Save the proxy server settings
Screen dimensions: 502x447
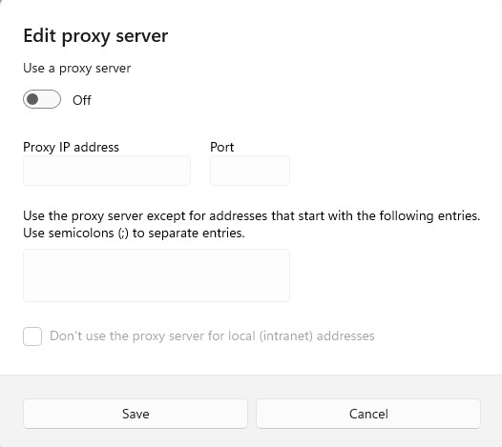(x=136, y=414)
